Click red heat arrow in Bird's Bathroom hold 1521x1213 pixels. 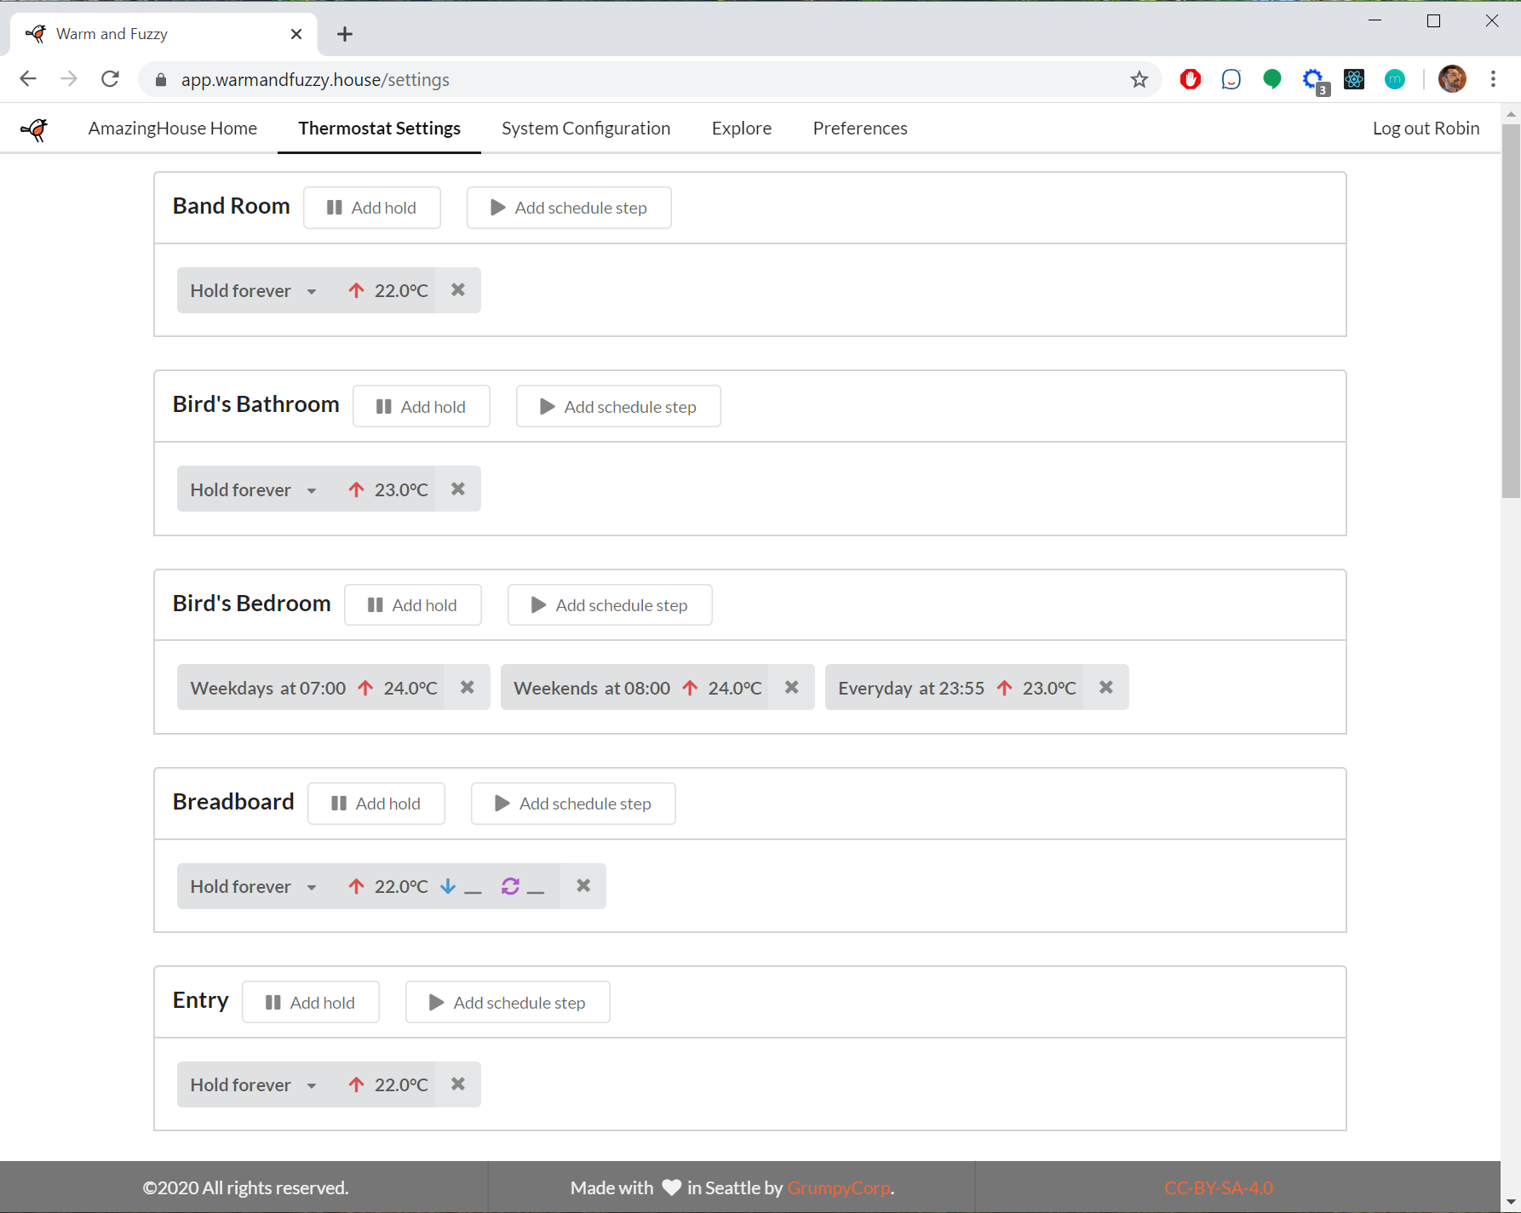coord(356,489)
